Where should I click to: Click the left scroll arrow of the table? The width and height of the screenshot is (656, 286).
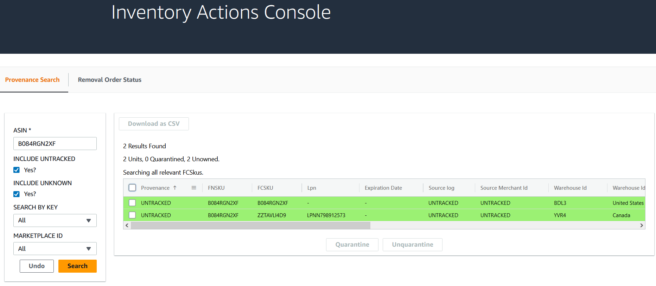(127, 226)
